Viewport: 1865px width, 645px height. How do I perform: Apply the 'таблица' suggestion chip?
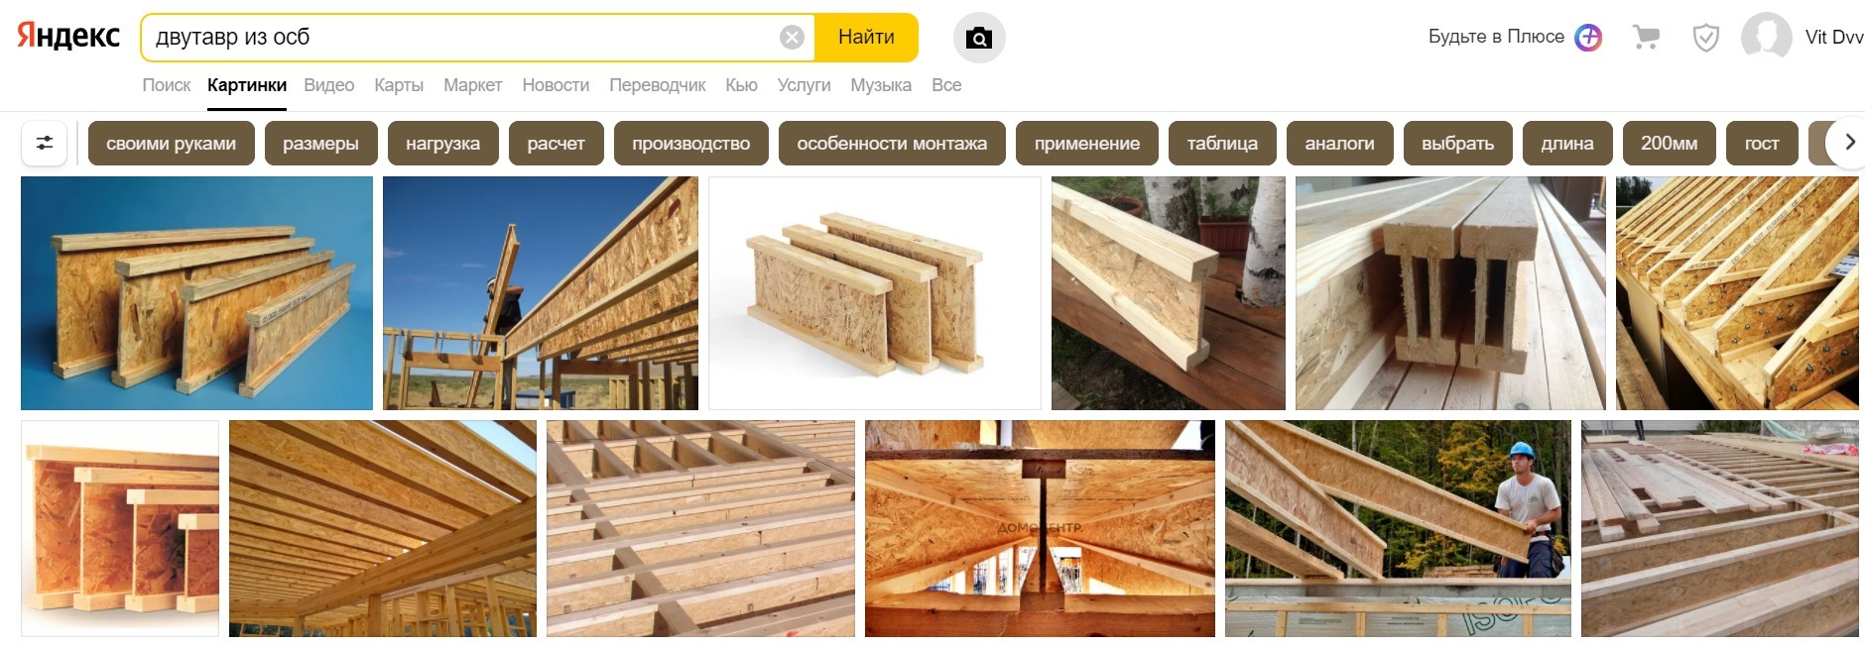tap(1222, 143)
